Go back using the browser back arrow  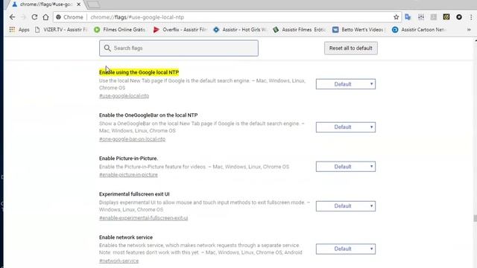(x=12, y=17)
